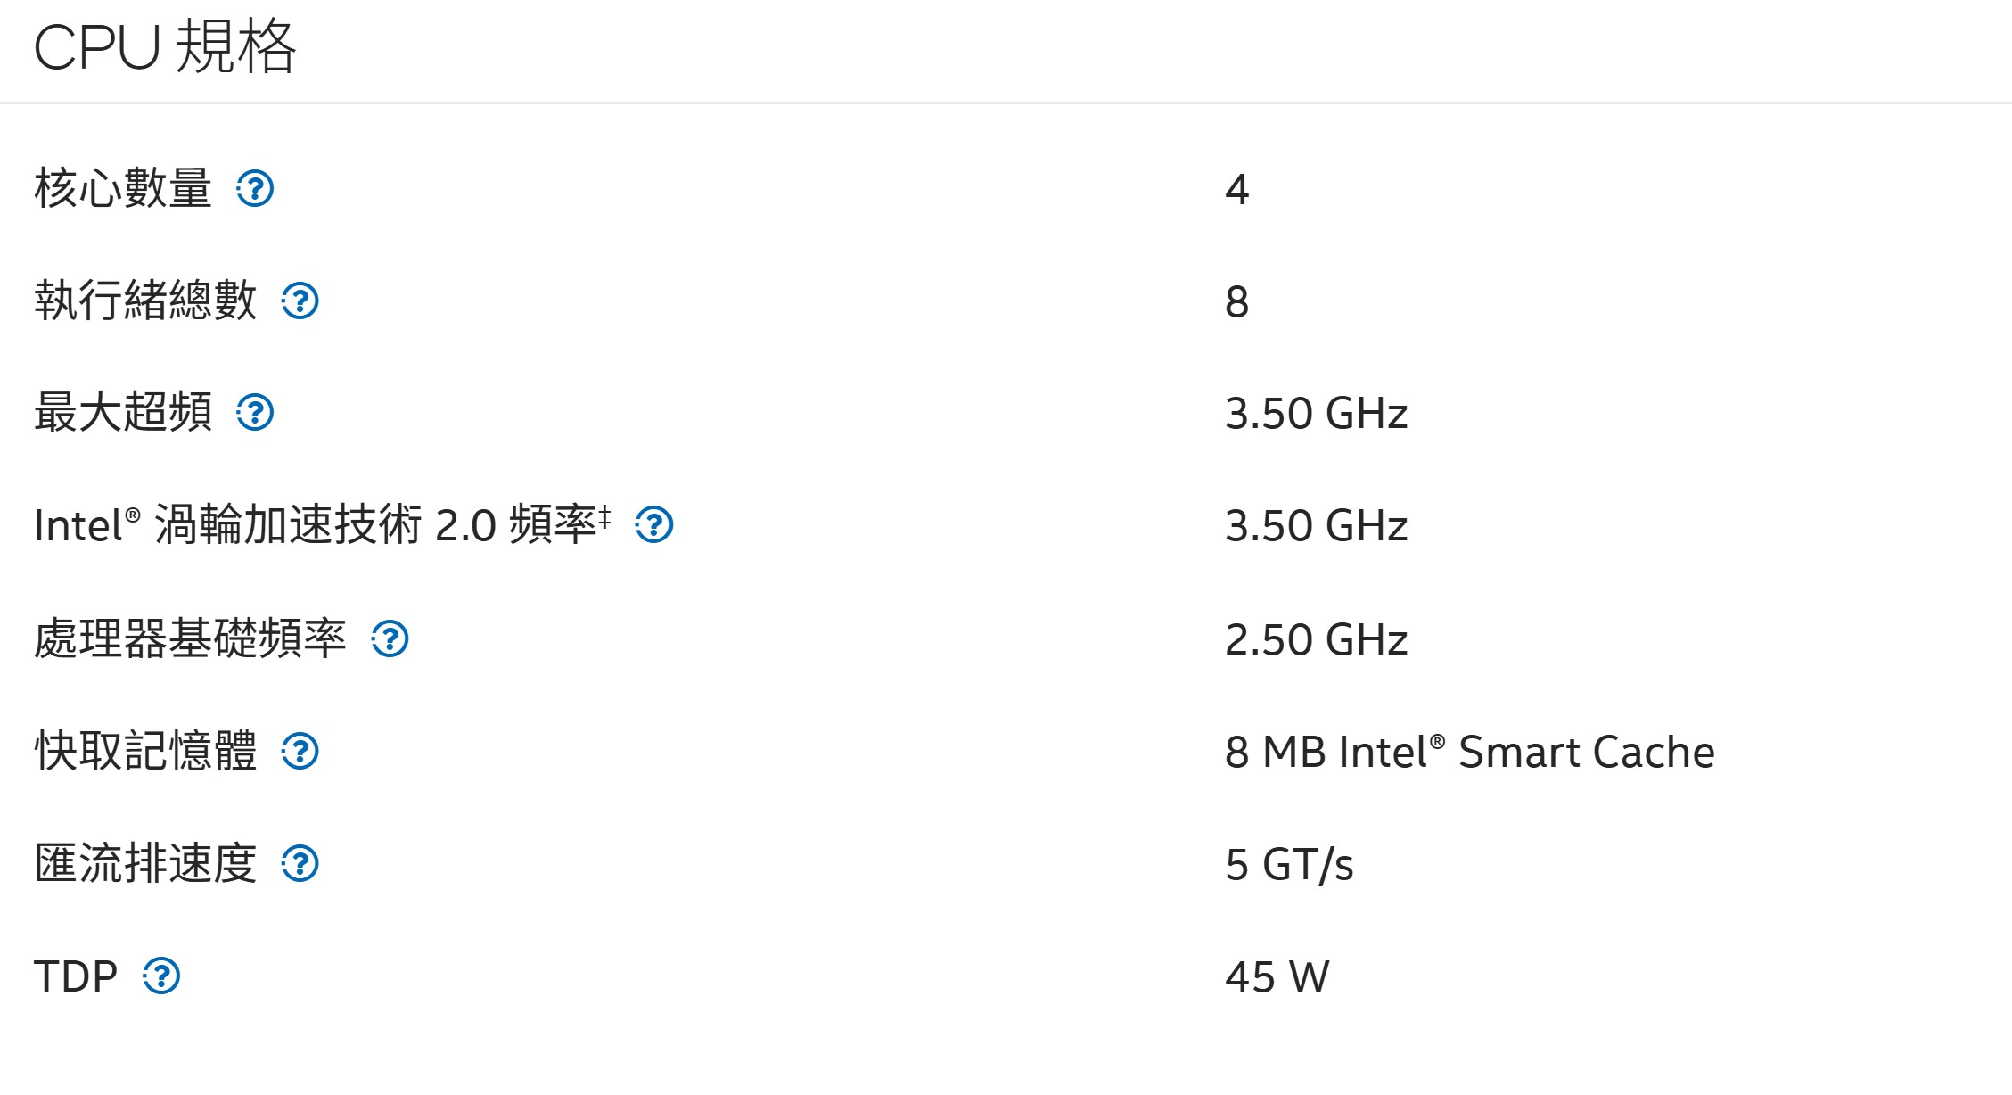Click the help icon beside 匯流排速度
The height and width of the screenshot is (1095, 2012).
pyautogui.click(x=300, y=864)
